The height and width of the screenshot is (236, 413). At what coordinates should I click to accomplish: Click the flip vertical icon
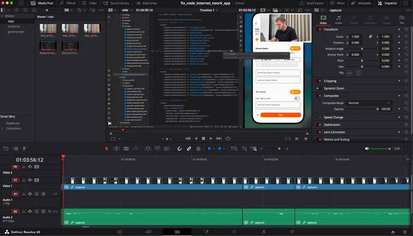[x=358, y=73]
